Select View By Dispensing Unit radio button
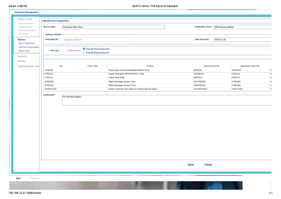This screenshot has width=281, height=199. [84, 53]
